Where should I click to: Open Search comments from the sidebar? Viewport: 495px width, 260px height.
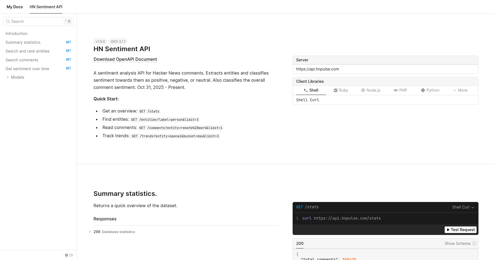[x=22, y=60]
